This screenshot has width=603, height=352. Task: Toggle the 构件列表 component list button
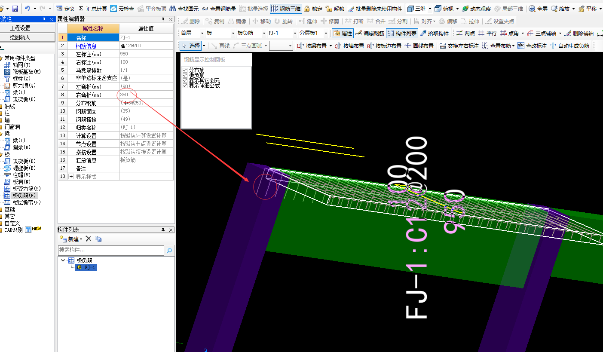click(402, 33)
